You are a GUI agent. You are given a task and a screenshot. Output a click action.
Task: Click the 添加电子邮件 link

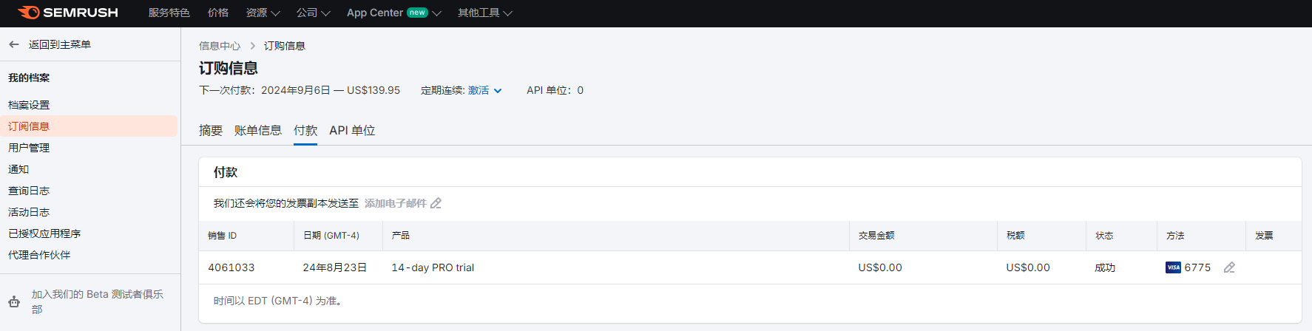(x=396, y=203)
